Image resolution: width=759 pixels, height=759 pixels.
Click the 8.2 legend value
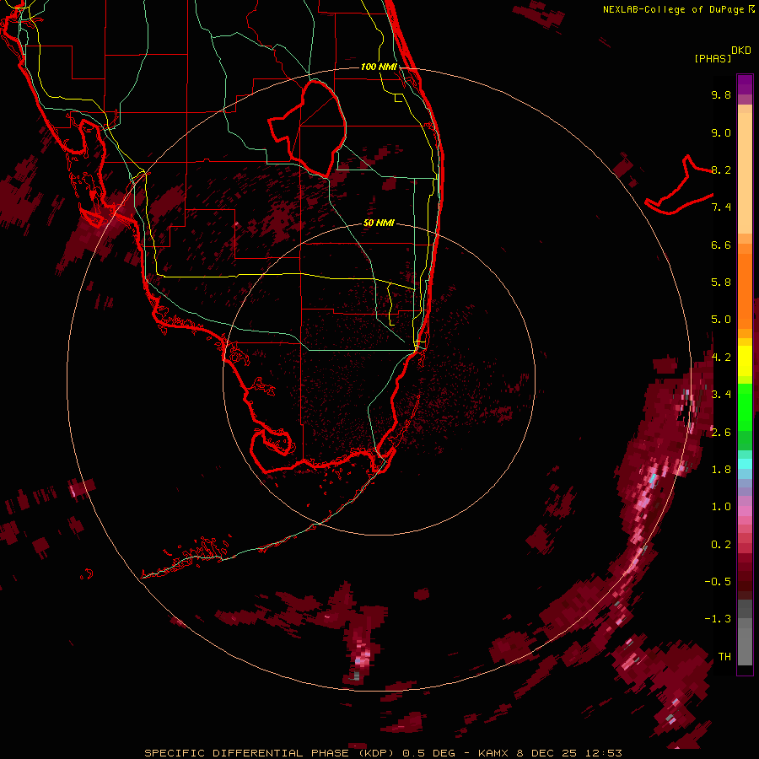click(x=721, y=170)
